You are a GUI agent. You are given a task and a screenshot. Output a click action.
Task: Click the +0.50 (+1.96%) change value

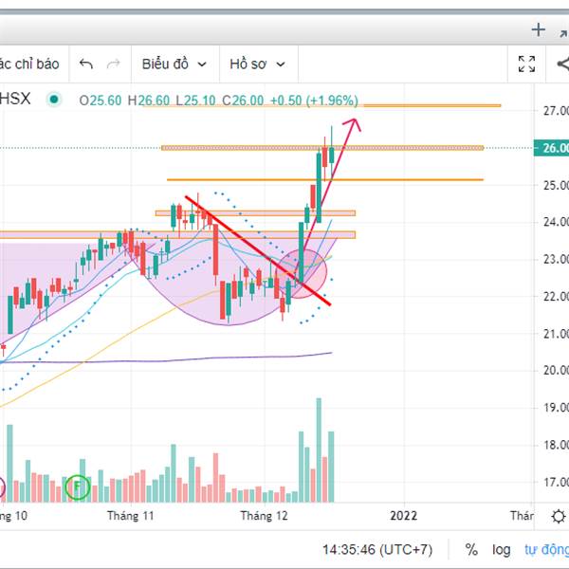click(x=314, y=101)
